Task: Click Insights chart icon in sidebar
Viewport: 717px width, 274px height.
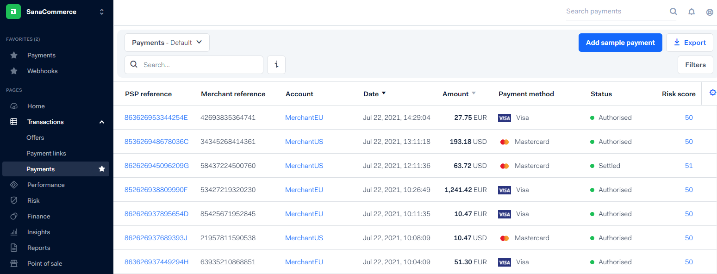Action: [x=14, y=232]
